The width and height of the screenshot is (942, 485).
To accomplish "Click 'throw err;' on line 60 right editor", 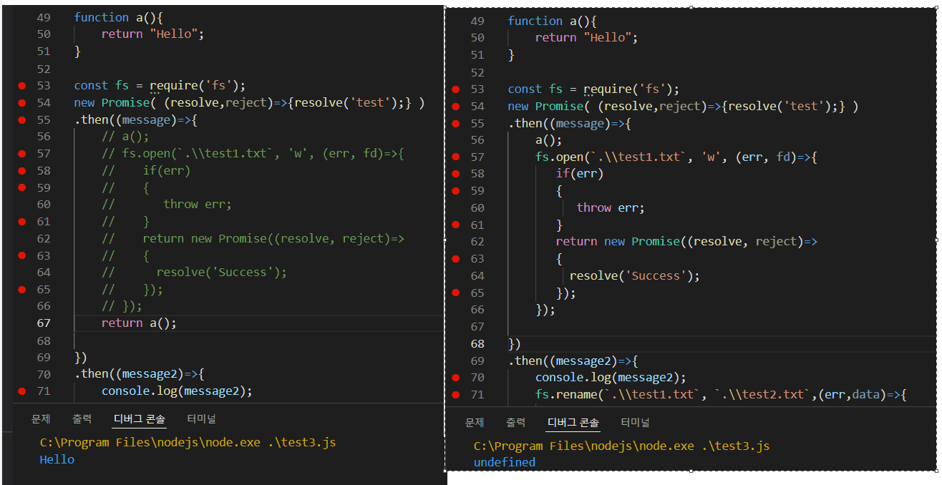I will [611, 208].
